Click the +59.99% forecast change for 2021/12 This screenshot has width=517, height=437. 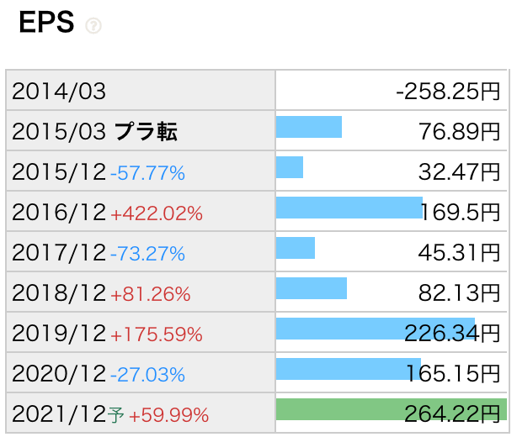coord(168,414)
